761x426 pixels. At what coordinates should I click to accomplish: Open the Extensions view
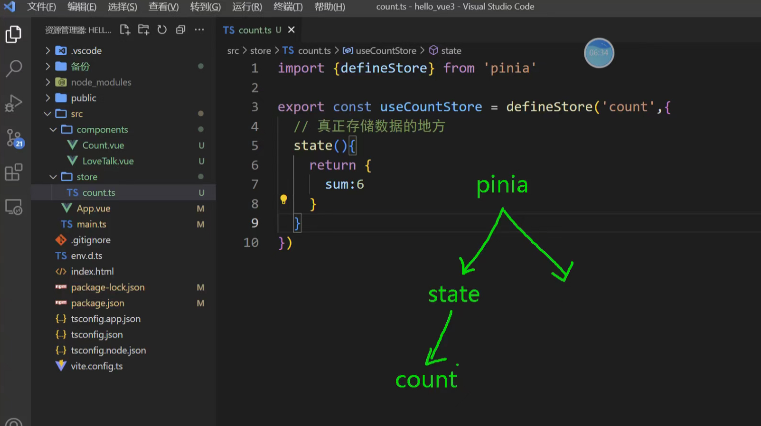point(14,172)
